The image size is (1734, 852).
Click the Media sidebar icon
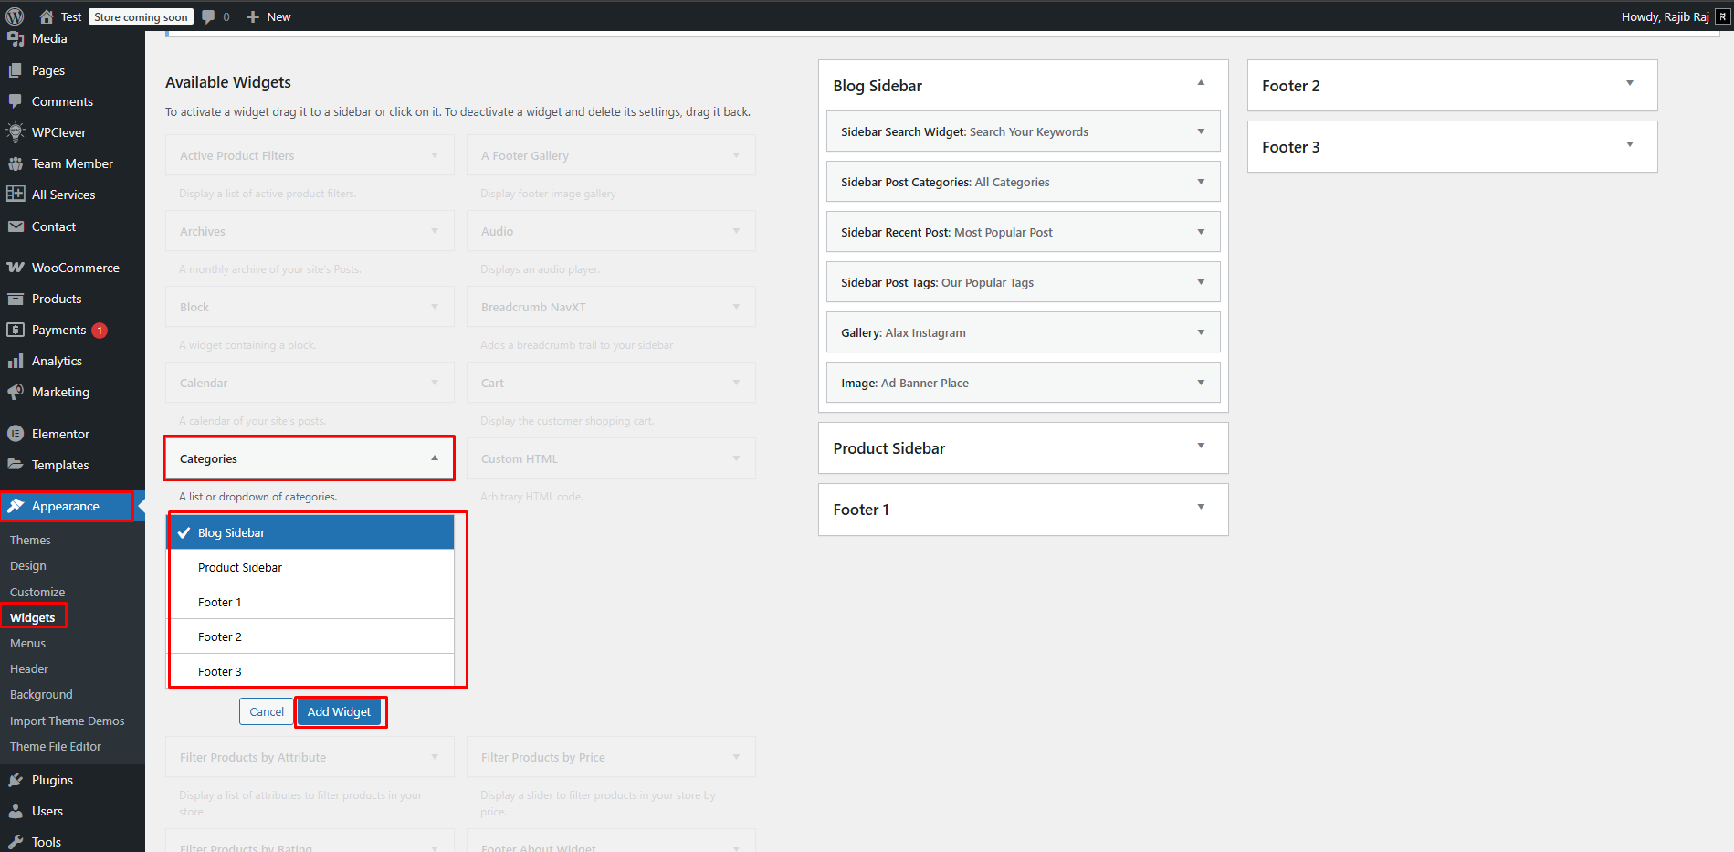pos(16,38)
